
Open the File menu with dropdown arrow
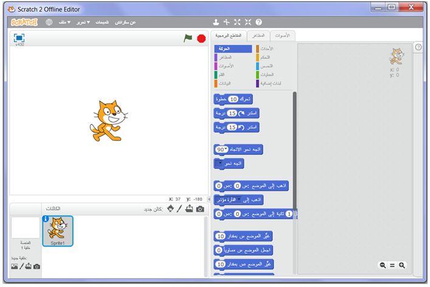(x=64, y=22)
